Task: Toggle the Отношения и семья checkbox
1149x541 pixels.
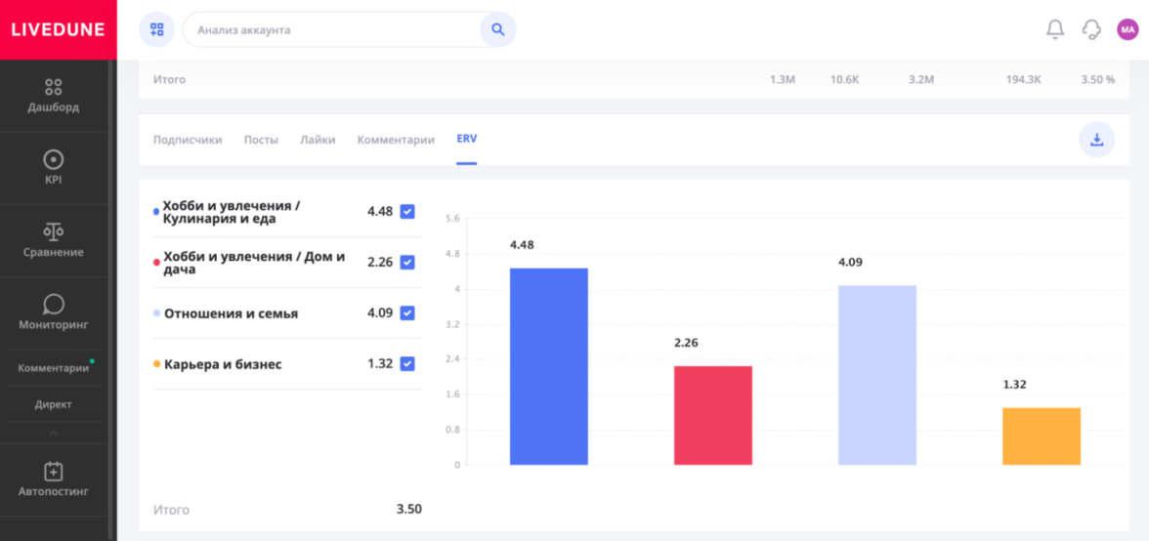Action: [x=407, y=312]
